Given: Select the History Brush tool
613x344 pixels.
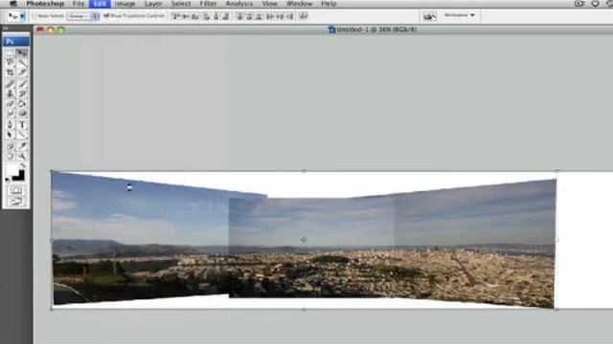Looking at the screenshot, I should (x=22, y=94).
